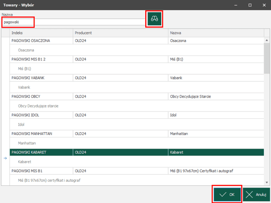Click the Kabaret name cell in highlighted row
271x203 pixels.
[x=216, y=152]
